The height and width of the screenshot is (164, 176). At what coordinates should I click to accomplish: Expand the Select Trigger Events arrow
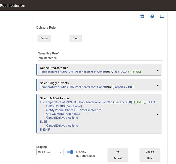click(158, 86)
